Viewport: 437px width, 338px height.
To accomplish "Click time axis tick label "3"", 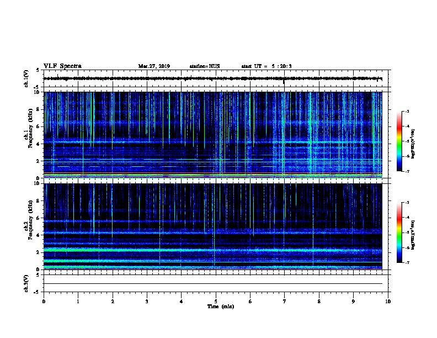I will pos(147,302).
